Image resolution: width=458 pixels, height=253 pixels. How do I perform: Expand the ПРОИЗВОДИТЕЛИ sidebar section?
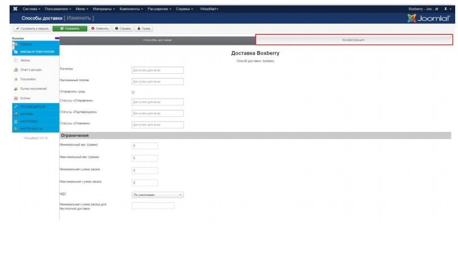click(x=35, y=106)
